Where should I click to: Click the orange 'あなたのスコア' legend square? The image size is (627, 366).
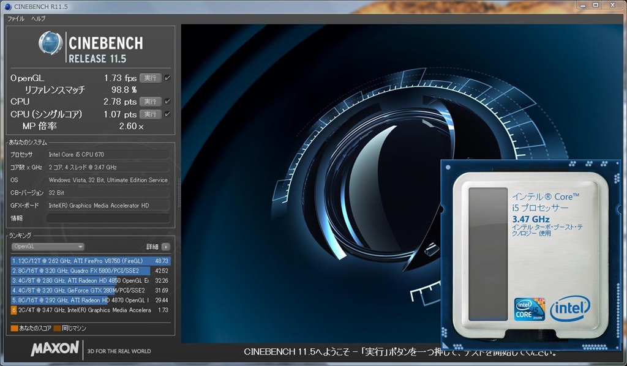[x=15, y=329]
